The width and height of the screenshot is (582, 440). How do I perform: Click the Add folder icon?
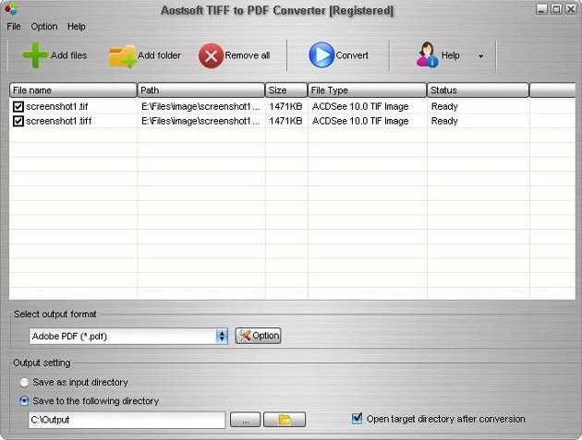tap(122, 56)
